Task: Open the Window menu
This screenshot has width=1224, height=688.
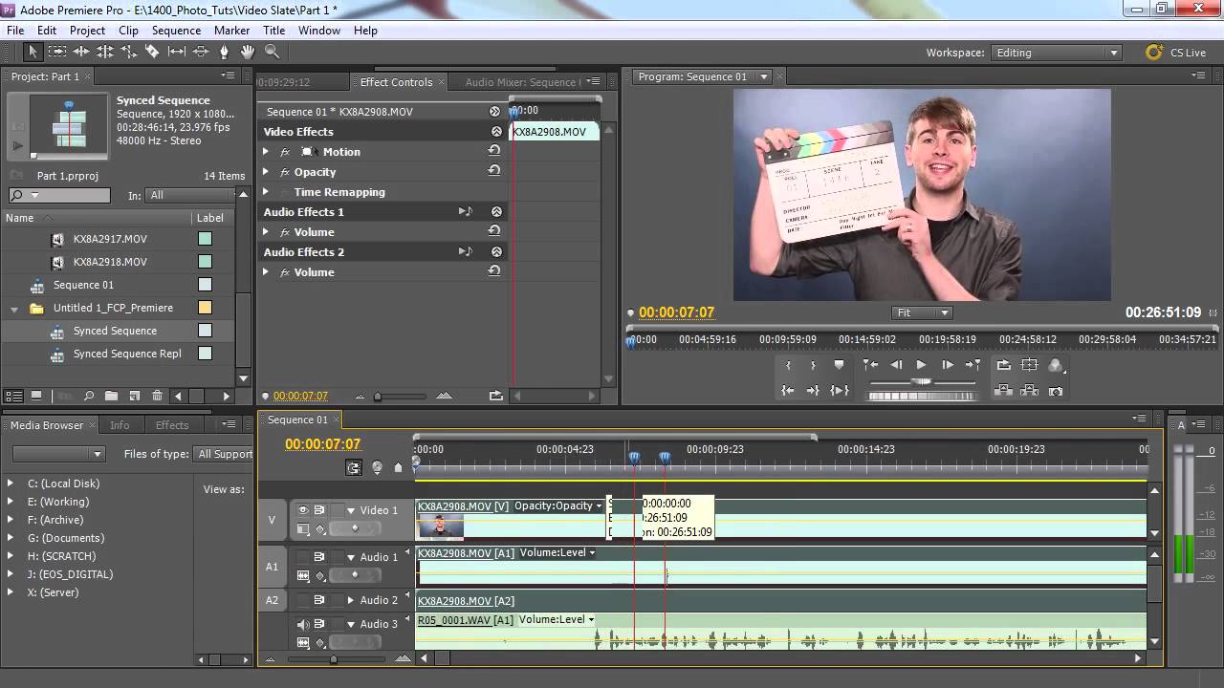Action: 318,31
